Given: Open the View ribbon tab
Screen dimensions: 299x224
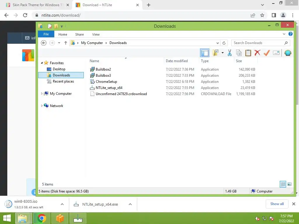Looking at the screenshot, I should [96, 34].
